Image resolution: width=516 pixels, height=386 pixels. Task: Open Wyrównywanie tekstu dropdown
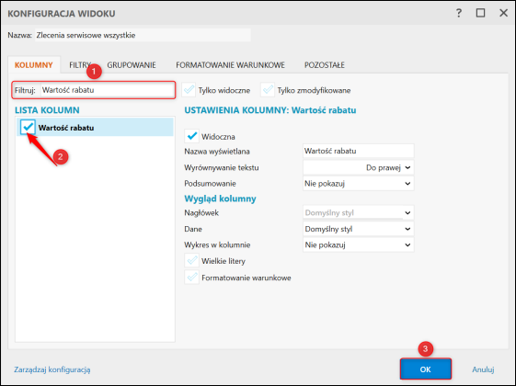[x=358, y=167]
